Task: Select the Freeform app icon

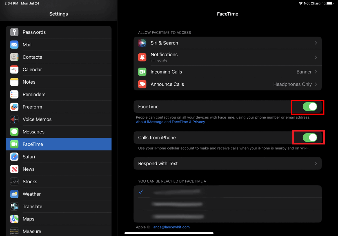Action: click(14, 107)
